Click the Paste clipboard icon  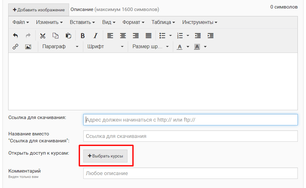click(x=68, y=36)
